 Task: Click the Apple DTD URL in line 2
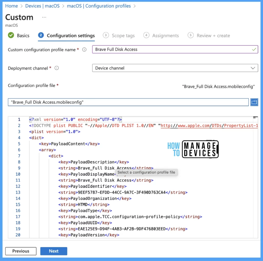coord(209,126)
